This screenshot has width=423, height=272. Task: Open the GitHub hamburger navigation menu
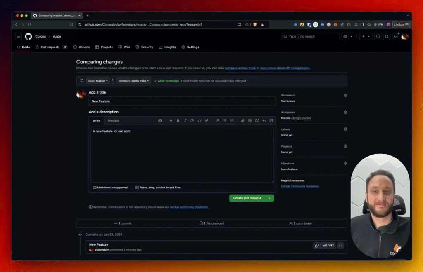click(x=18, y=36)
